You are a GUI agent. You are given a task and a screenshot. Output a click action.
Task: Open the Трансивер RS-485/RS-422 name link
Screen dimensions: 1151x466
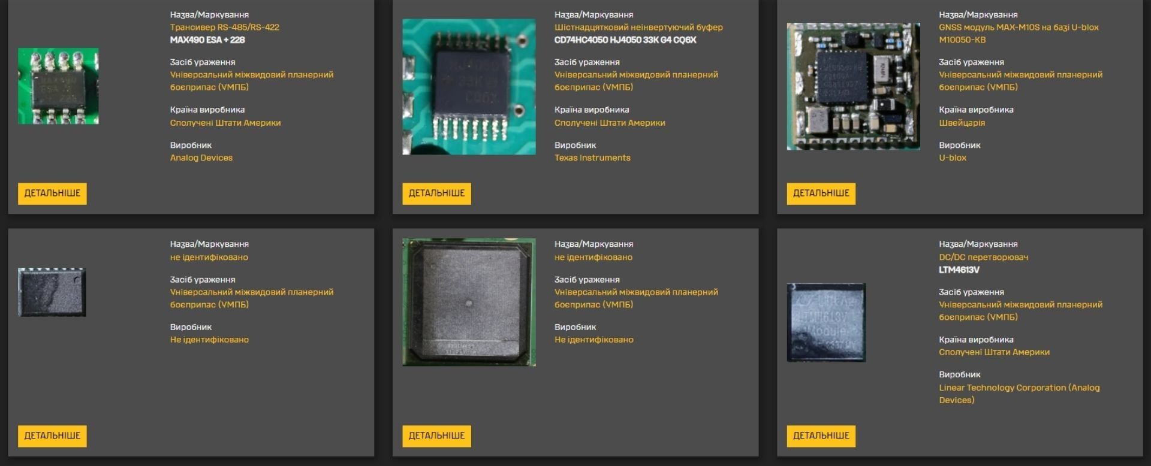224,28
